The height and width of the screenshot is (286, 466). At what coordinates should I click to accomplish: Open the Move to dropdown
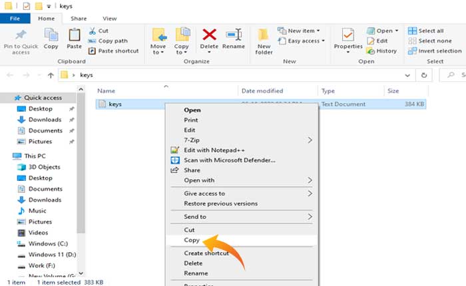point(158,40)
